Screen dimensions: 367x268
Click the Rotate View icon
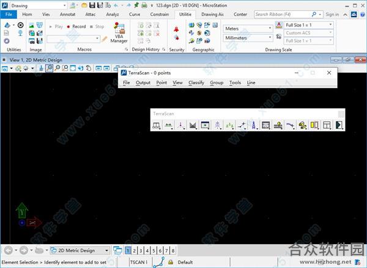click(81, 68)
